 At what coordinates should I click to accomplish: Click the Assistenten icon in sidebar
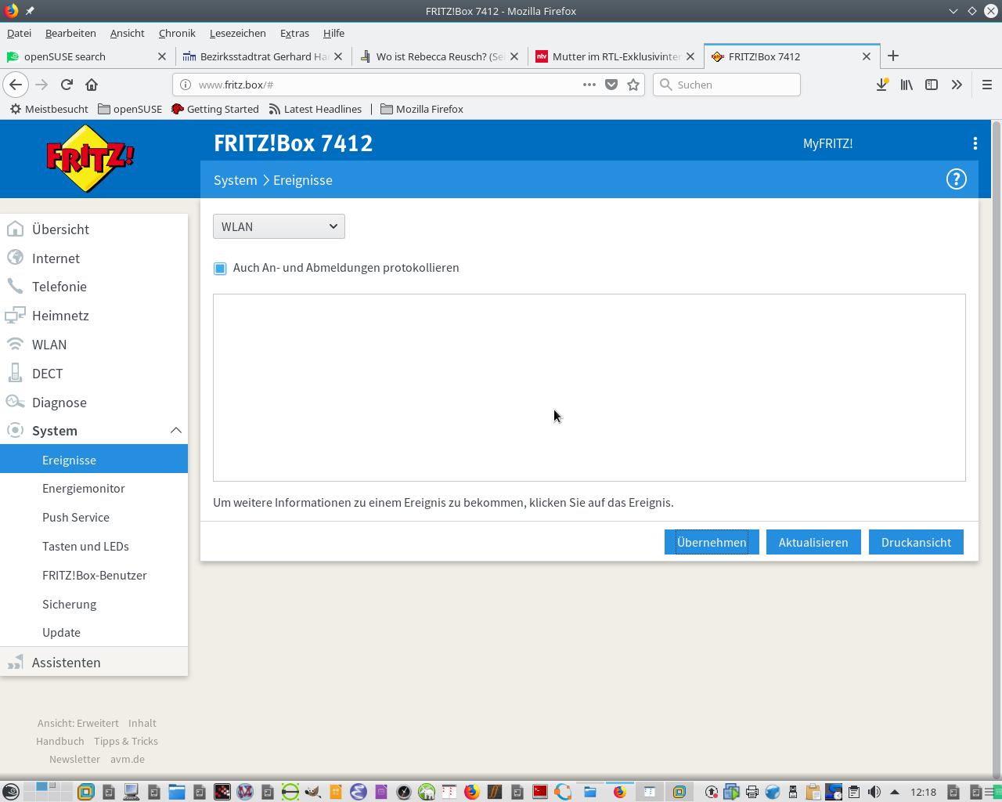coord(15,663)
